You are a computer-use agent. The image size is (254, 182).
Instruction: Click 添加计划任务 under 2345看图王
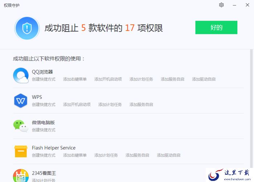point(44,180)
